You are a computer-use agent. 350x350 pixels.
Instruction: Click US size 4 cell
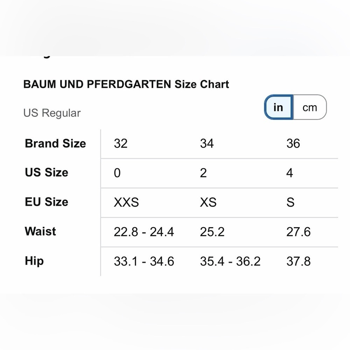289,173
